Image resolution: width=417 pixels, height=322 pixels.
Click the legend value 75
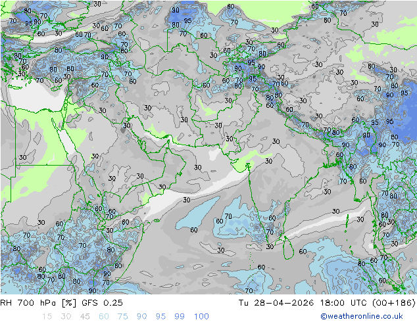(x=122, y=317)
